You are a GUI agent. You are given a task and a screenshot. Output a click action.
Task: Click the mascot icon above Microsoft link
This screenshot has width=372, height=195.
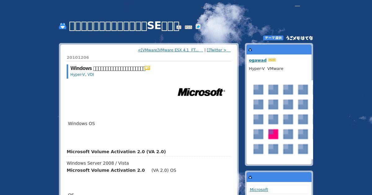pyautogui.click(x=250, y=177)
